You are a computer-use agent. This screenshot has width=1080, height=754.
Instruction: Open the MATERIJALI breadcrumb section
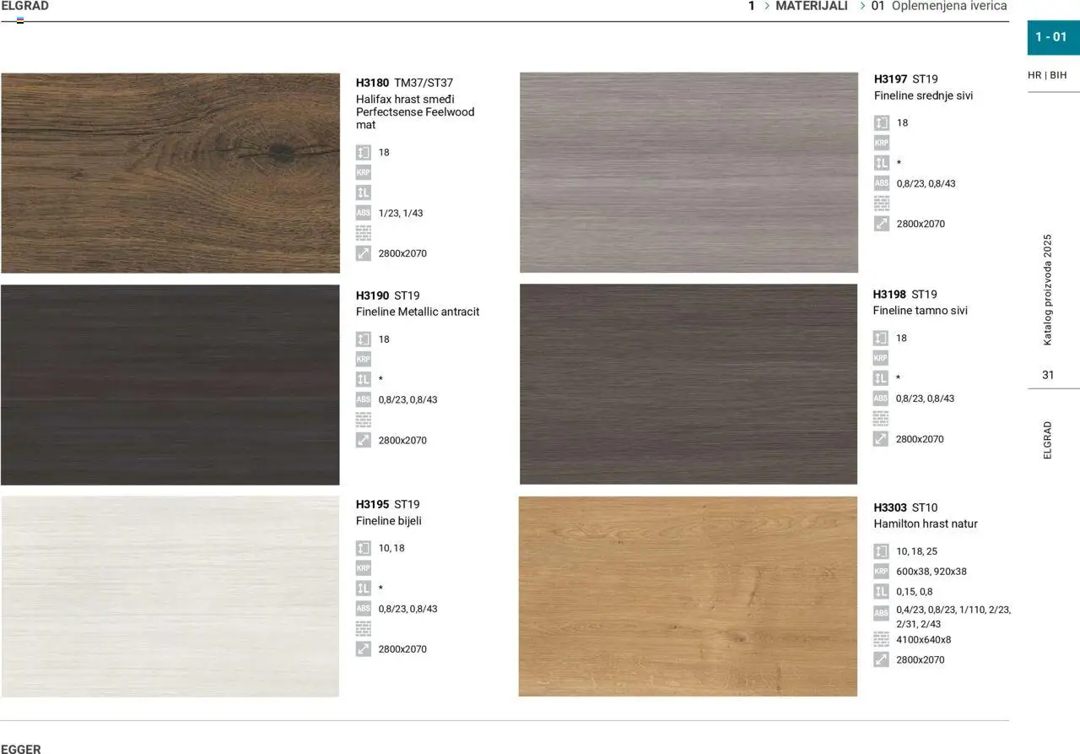point(811,6)
